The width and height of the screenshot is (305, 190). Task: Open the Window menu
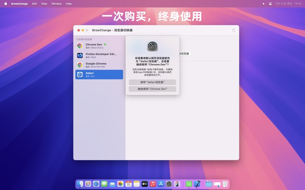coord(56,4)
